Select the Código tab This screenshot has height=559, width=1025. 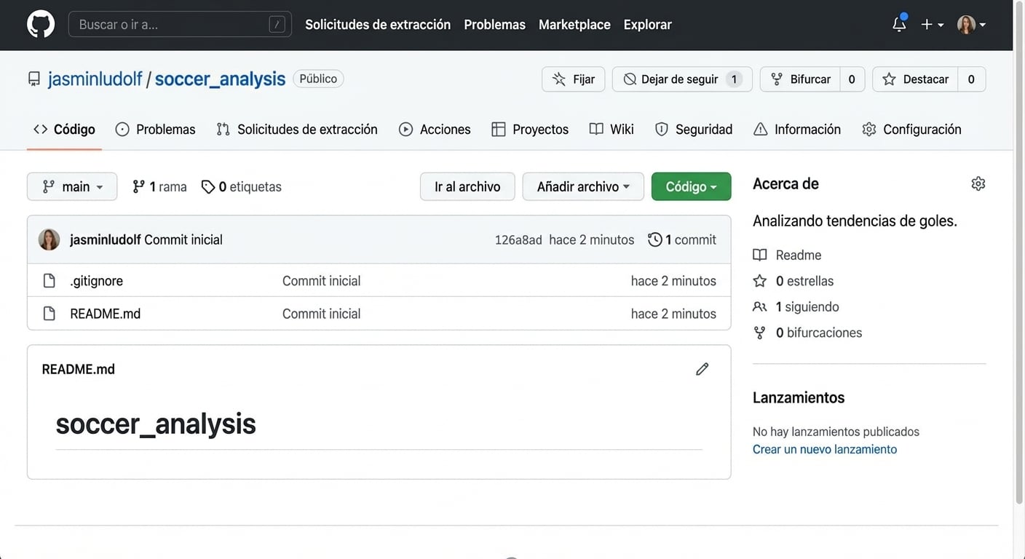pos(64,129)
